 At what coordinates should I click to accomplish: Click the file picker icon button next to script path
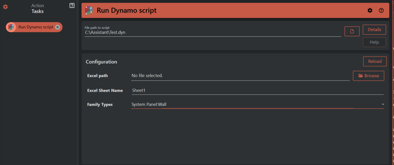point(352,31)
